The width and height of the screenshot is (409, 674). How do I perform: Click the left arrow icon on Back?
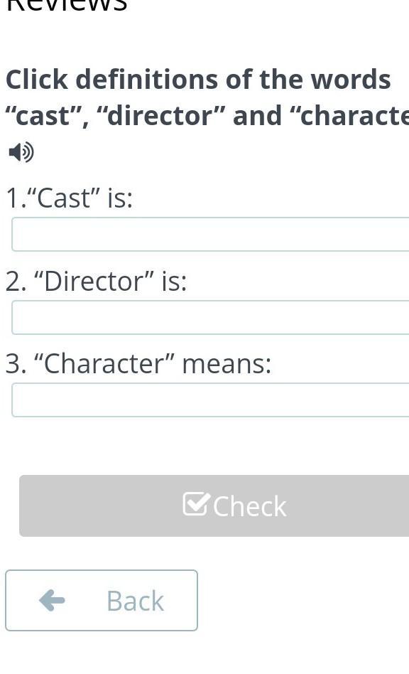[x=52, y=600]
